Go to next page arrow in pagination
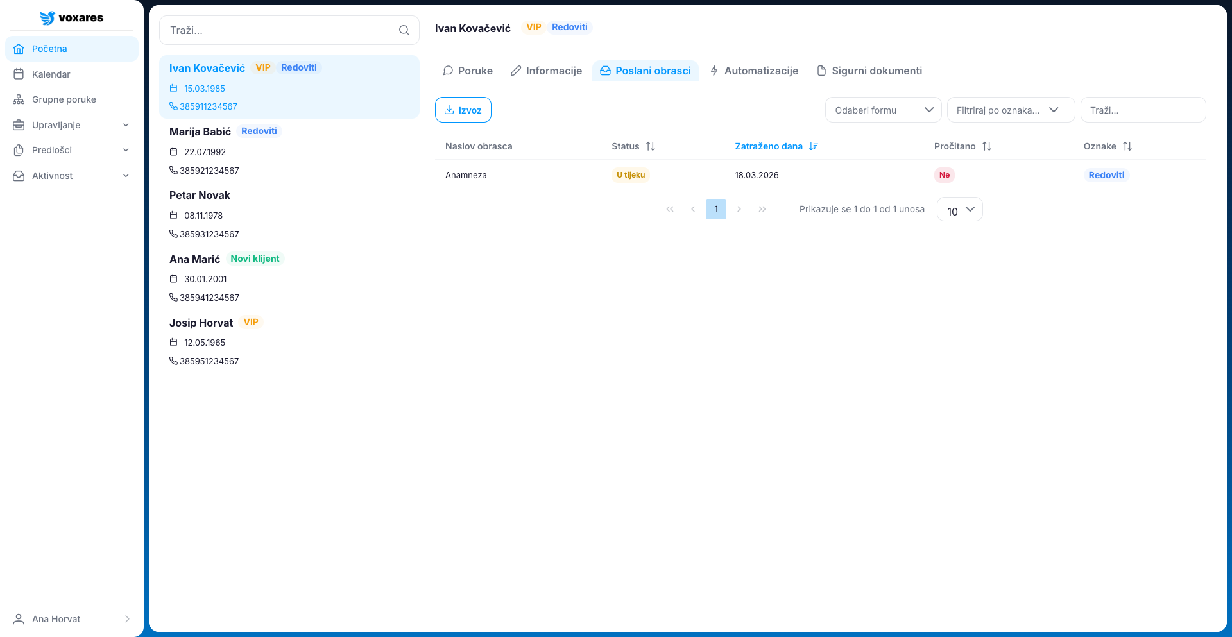The image size is (1232, 637). point(739,209)
